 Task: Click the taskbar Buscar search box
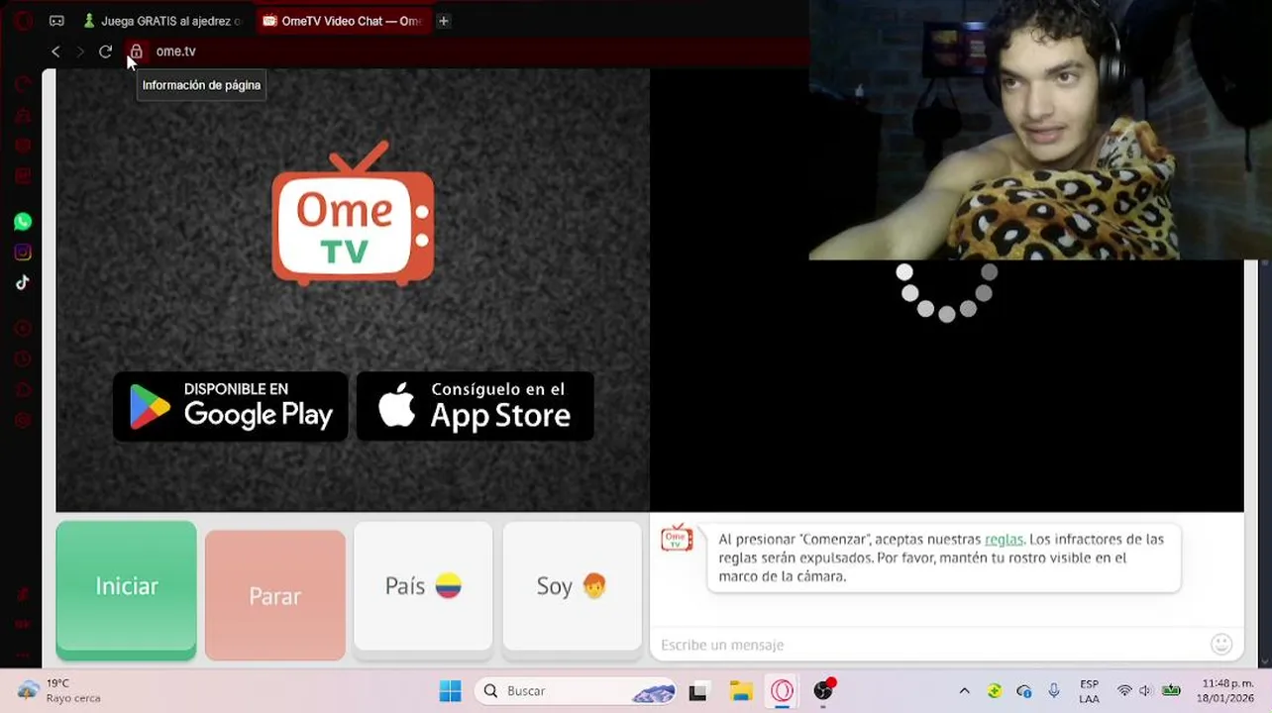point(575,691)
